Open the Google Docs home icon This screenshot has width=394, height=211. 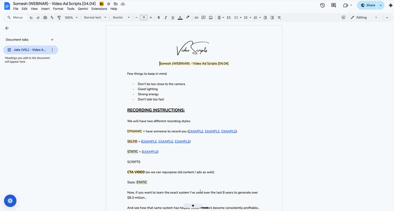pos(7,6)
